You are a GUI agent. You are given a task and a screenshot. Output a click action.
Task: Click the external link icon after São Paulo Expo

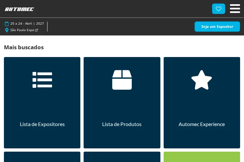(36, 30)
